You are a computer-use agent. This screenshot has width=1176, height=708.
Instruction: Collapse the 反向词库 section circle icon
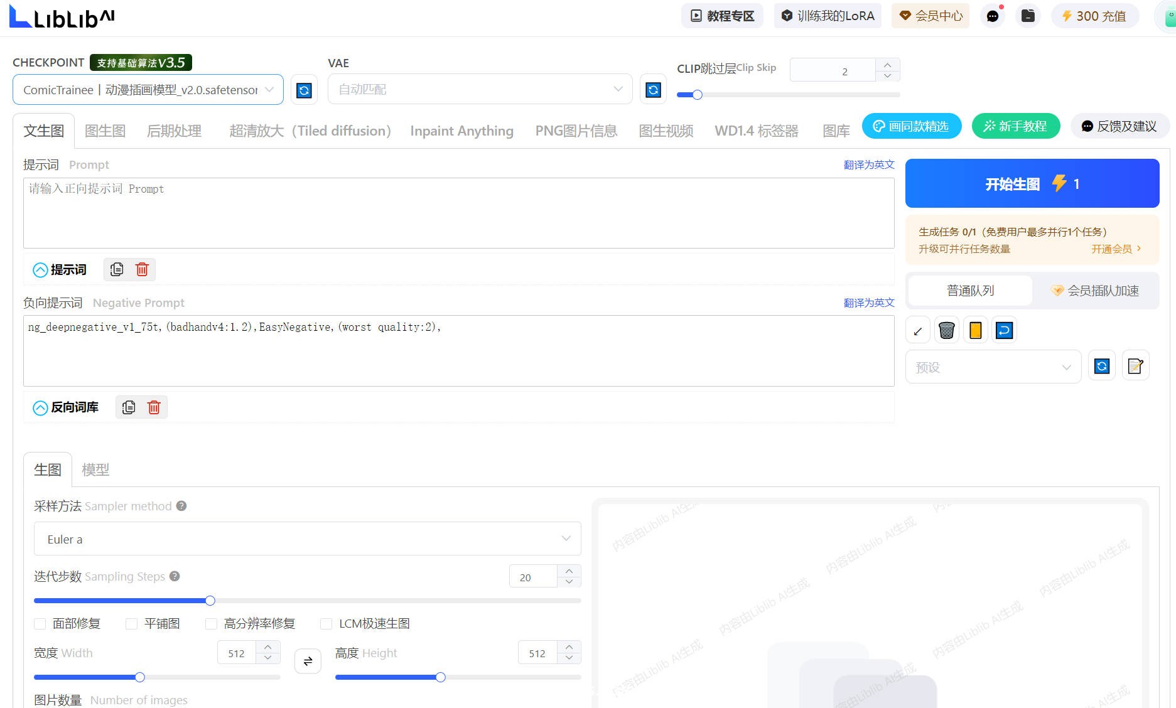point(40,408)
